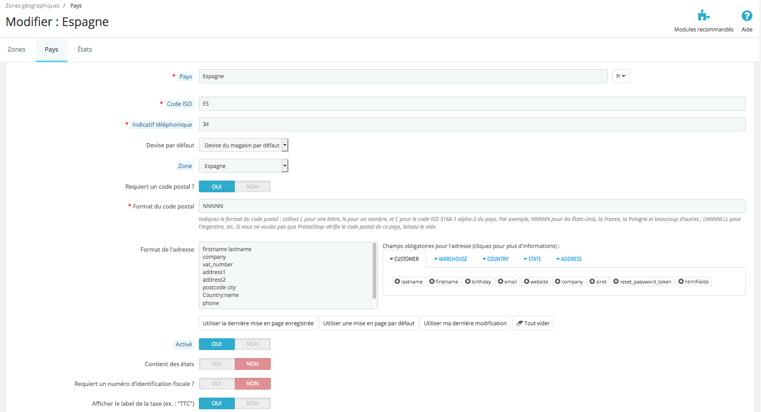Open the WAREHOUSE fields tab
Image resolution: width=761 pixels, height=412 pixels.
[x=450, y=259]
